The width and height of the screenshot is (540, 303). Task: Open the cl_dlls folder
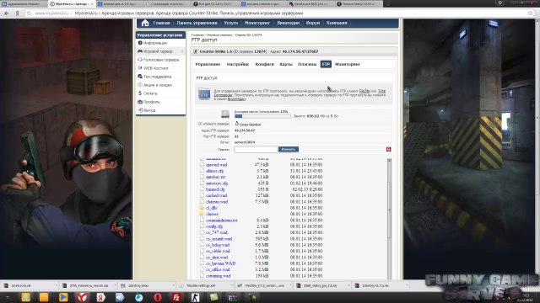point(212,208)
